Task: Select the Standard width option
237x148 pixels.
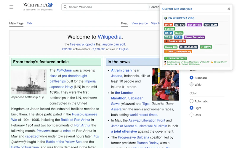Action: [191, 78]
